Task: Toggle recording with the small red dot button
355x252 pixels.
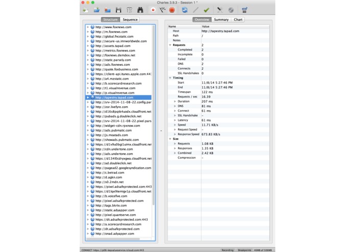Action: point(153,10)
